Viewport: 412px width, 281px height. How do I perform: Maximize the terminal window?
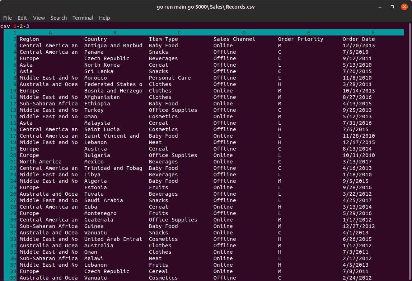pos(392,7)
